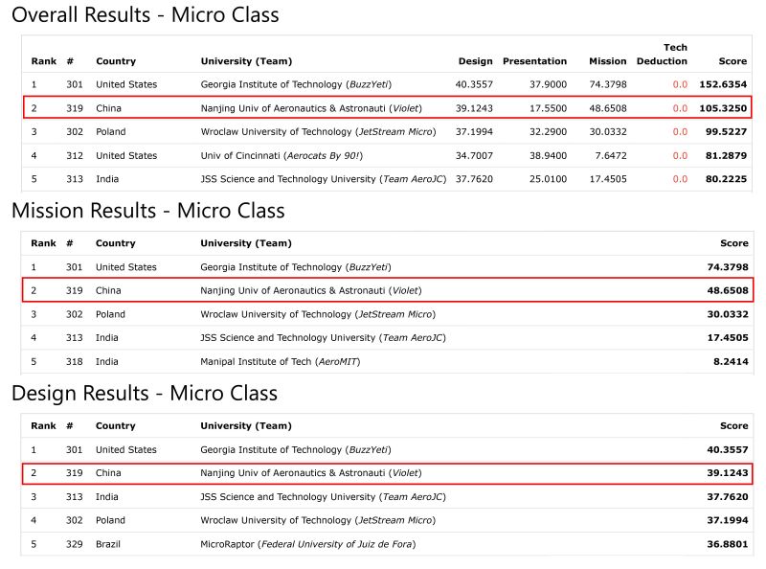Click Brazil country cell in Design Results
This screenshot has width=766, height=569.
109,543
